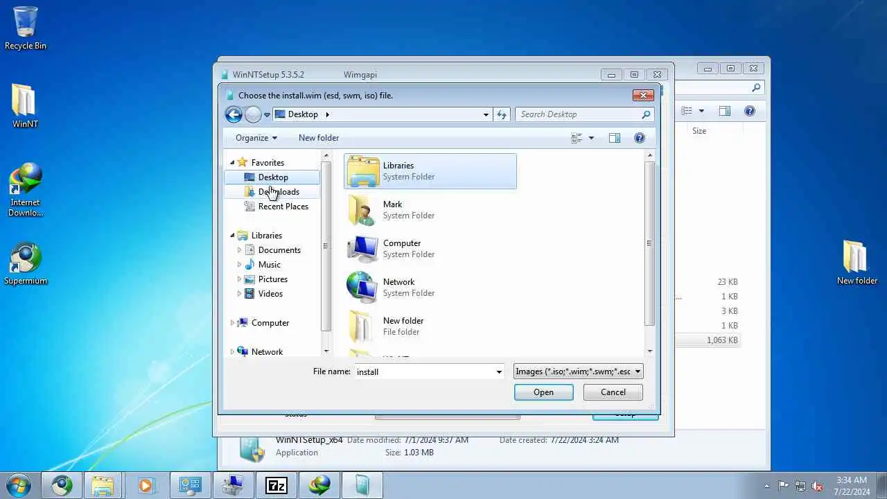Click the navigation pane scrollbar
The height and width of the screenshot is (499, 887).
326,246
